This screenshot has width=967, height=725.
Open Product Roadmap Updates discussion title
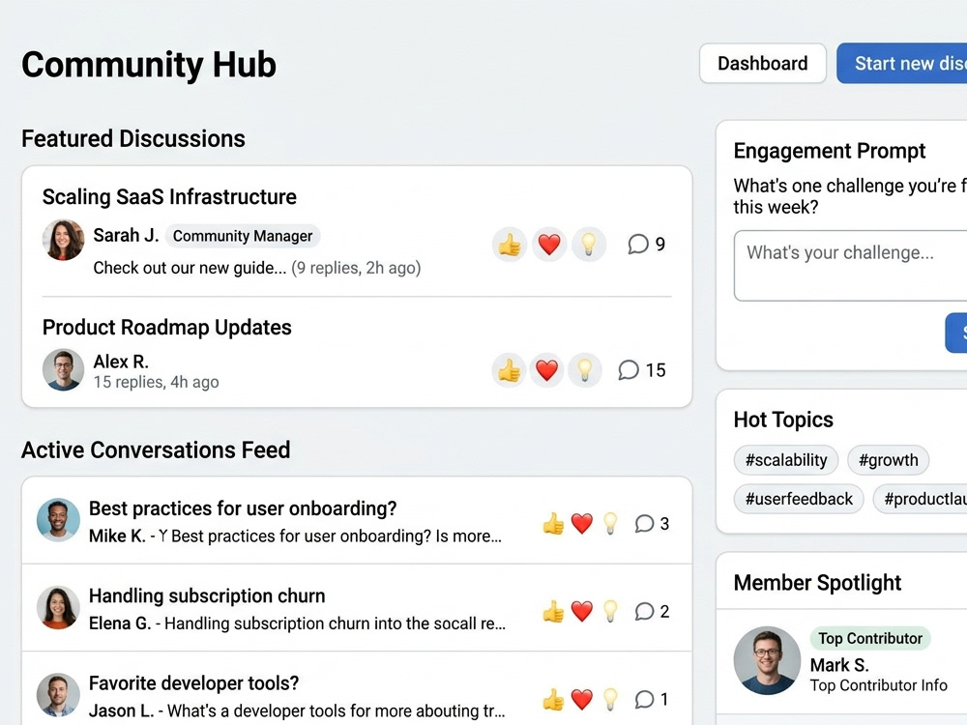167,328
